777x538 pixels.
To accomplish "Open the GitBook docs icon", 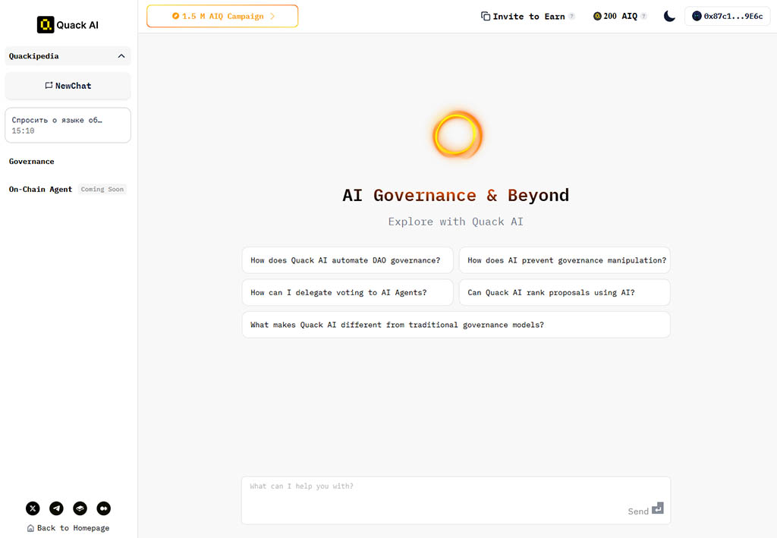I will pyautogui.click(x=80, y=508).
